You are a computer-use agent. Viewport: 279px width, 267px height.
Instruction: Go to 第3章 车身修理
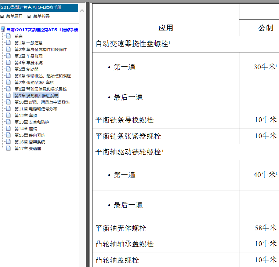(29, 56)
